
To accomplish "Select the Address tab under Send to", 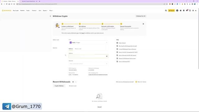I will [71, 49].
